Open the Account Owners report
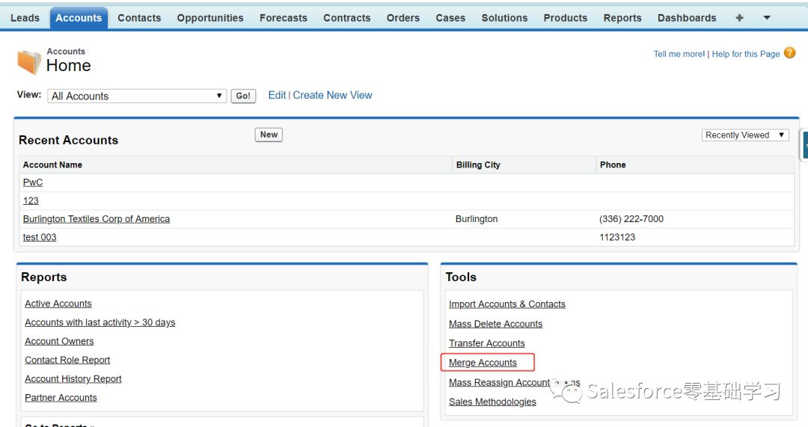808x427 pixels. [59, 341]
